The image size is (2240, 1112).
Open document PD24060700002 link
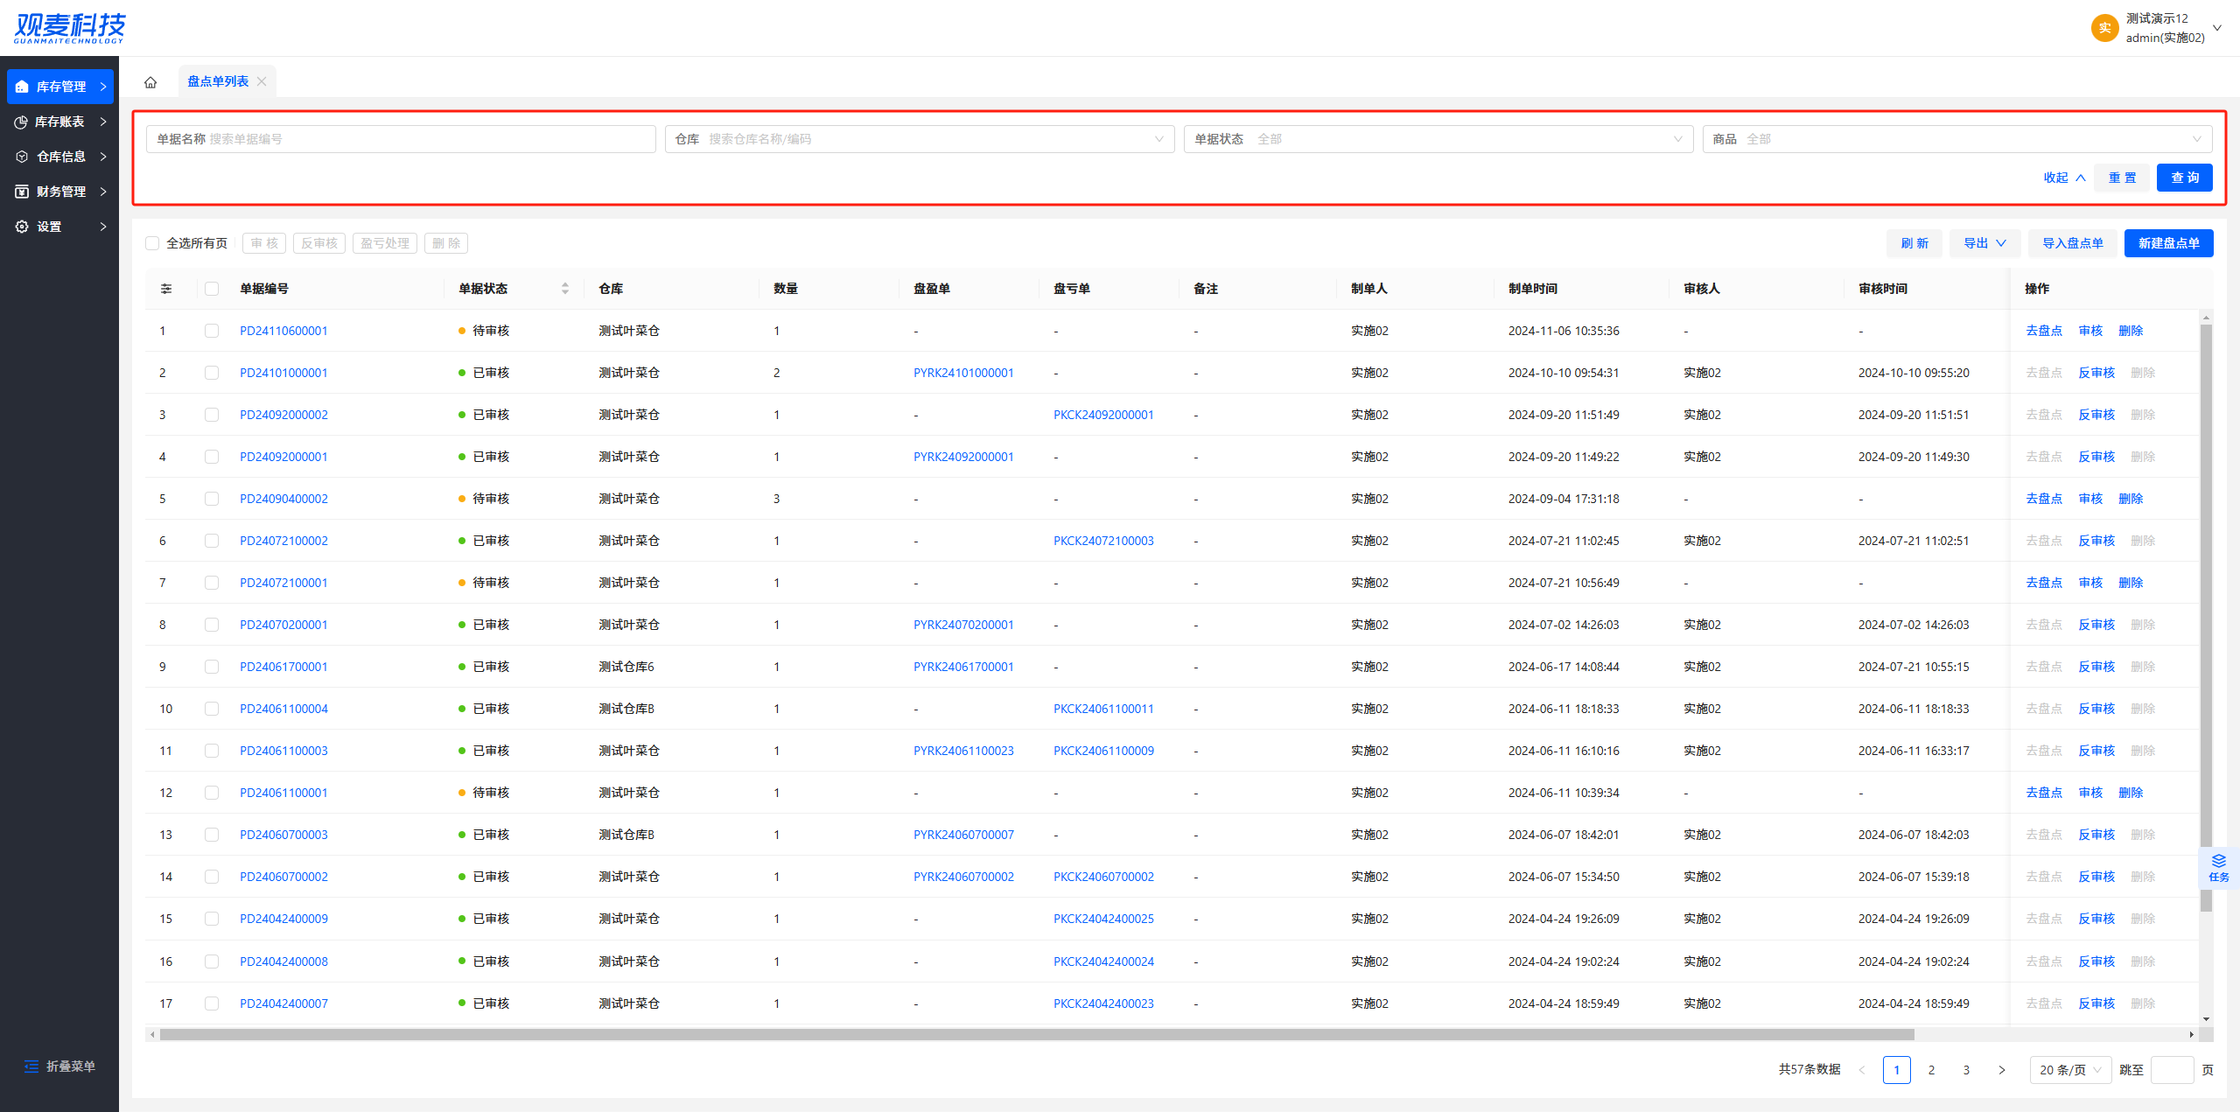(x=283, y=877)
